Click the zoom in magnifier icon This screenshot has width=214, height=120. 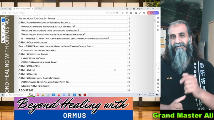(158, 87)
